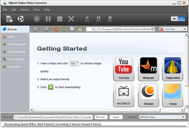The width and height of the screenshot is (189, 128).
Task: Switch to detailed blue view toggle
Action: tap(182, 19)
